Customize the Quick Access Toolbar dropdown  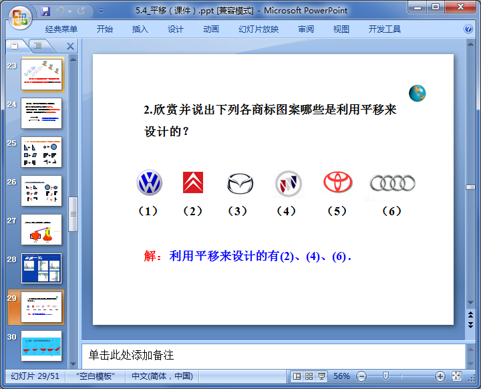pyautogui.click(x=101, y=11)
